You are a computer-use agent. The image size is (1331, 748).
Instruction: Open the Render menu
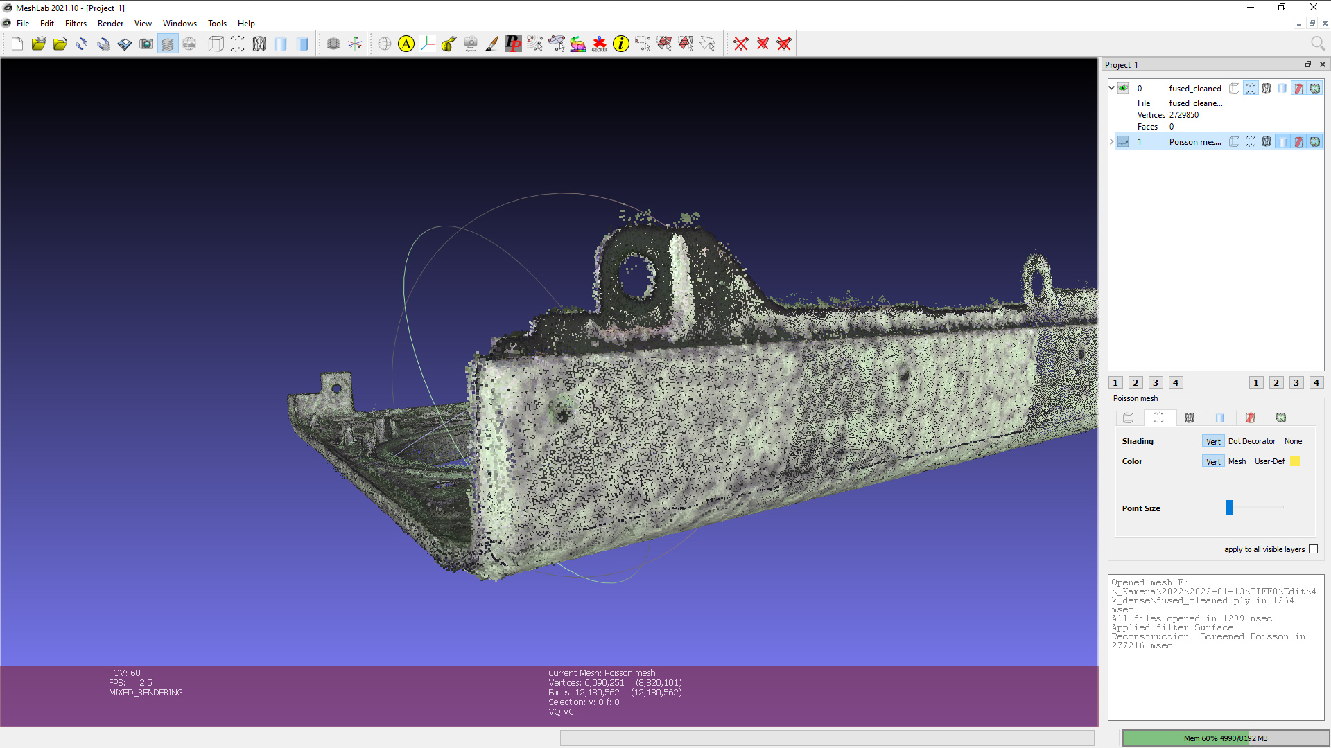pyautogui.click(x=110, y=24)
